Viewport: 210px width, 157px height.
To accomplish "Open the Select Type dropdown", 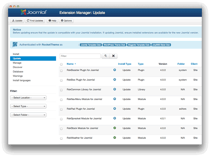I will [x=28, y=106].
